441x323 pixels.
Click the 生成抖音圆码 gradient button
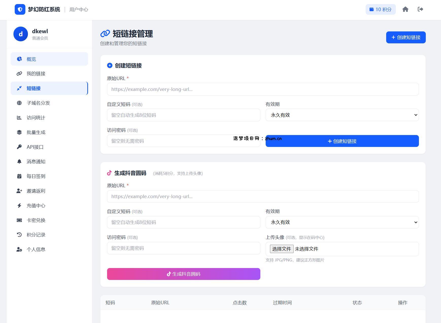coord(183,274)
